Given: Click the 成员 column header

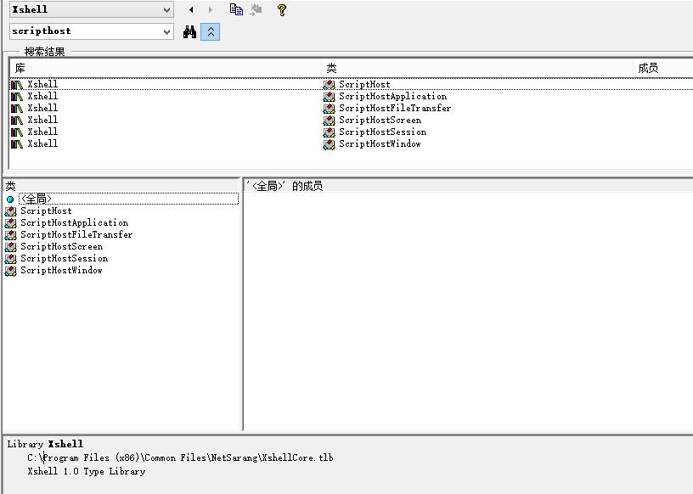Looking at the screenshot, I should [x=663, y=68].
